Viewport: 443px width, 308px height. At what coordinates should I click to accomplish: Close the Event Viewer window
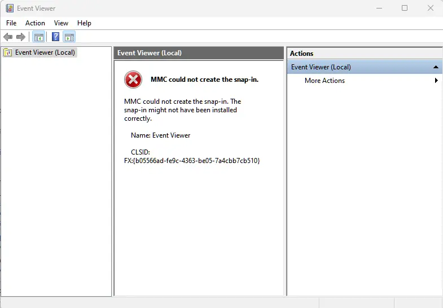[x=430, y=8]
